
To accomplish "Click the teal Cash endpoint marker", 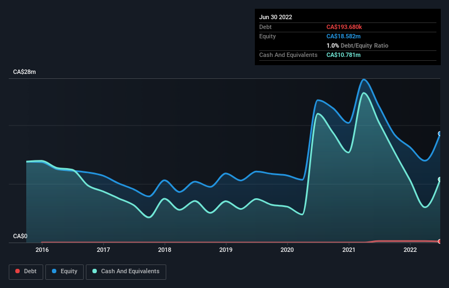I will click(440, 180).
